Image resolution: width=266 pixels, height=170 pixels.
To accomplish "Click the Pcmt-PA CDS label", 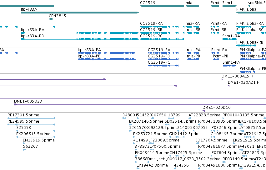I will click(x=219, y=50).
